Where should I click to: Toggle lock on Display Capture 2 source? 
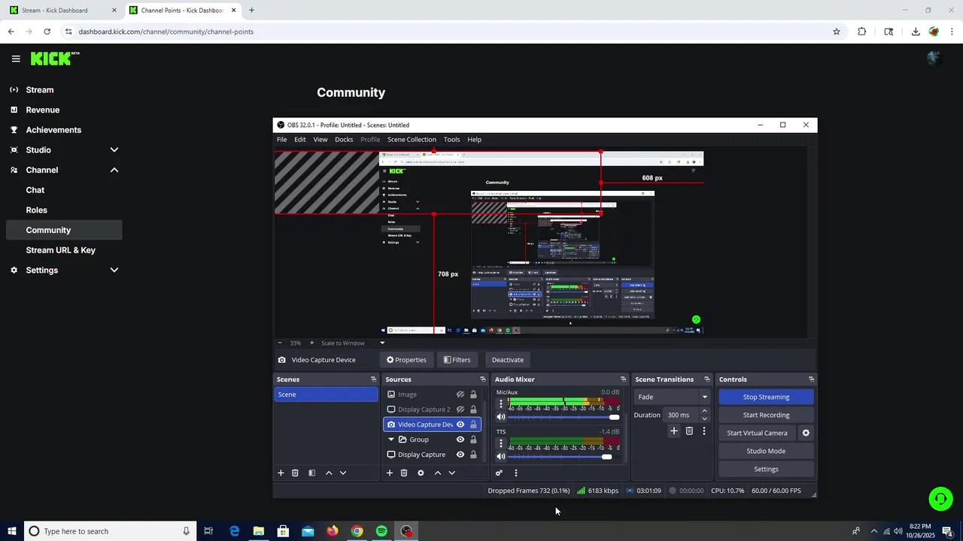click(x=473, y=410)
